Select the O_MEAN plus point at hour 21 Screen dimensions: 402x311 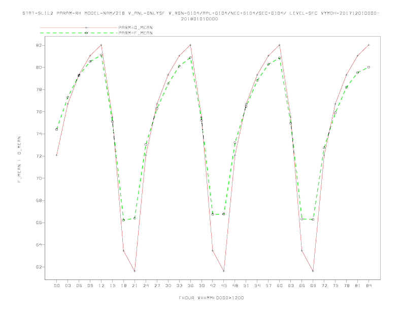(135, 271)
